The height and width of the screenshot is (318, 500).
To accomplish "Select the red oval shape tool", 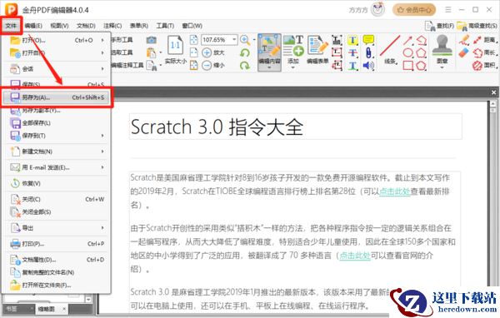I will tap(407, 53).
